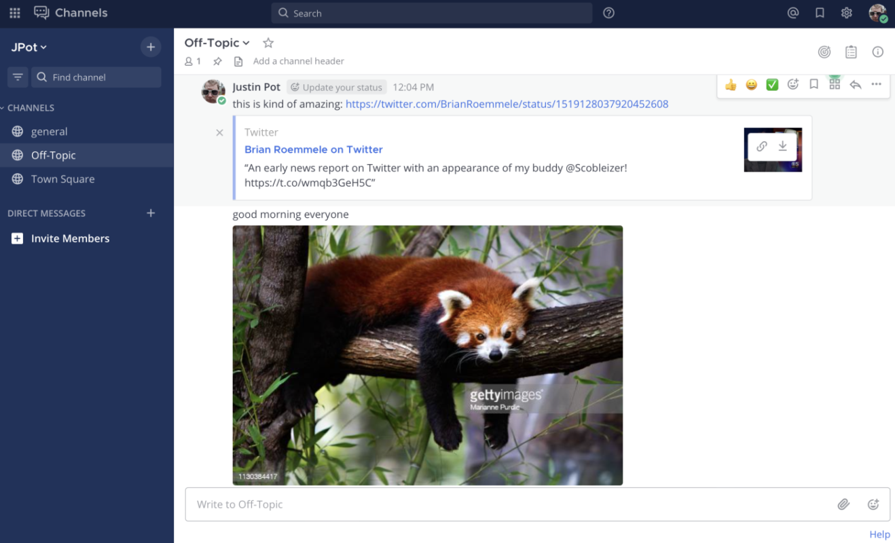Collapse the Twitter link preview
Image resolution: width=895 pixels, height=543 pixels.
219,133
